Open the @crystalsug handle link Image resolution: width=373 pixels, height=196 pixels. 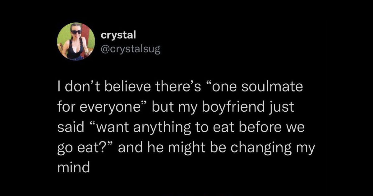click(131, 49)
